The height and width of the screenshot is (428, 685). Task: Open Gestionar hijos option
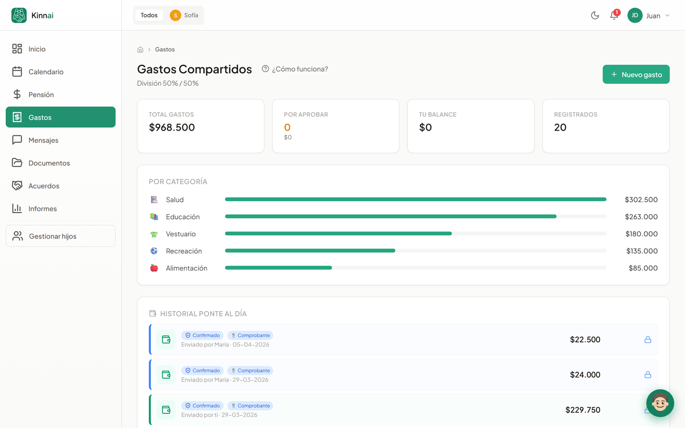pos(61,236)
